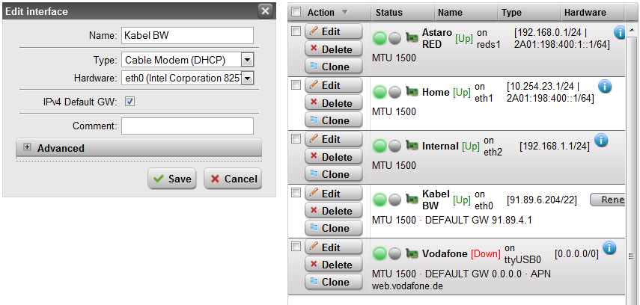This screenshot has width=640, height=305.
Task: Renew the Kabel BW DHCP lease
Action: [607, 200]
